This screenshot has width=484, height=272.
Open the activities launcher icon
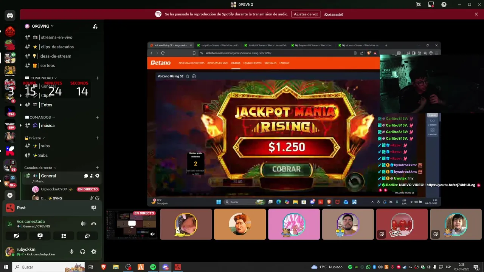(64, 236)
